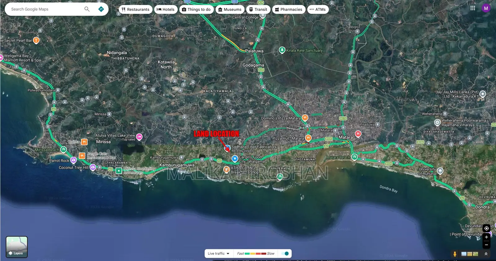Toggle the traffic legend switch
The image size is (496, 261).
[x=285, y=254]
